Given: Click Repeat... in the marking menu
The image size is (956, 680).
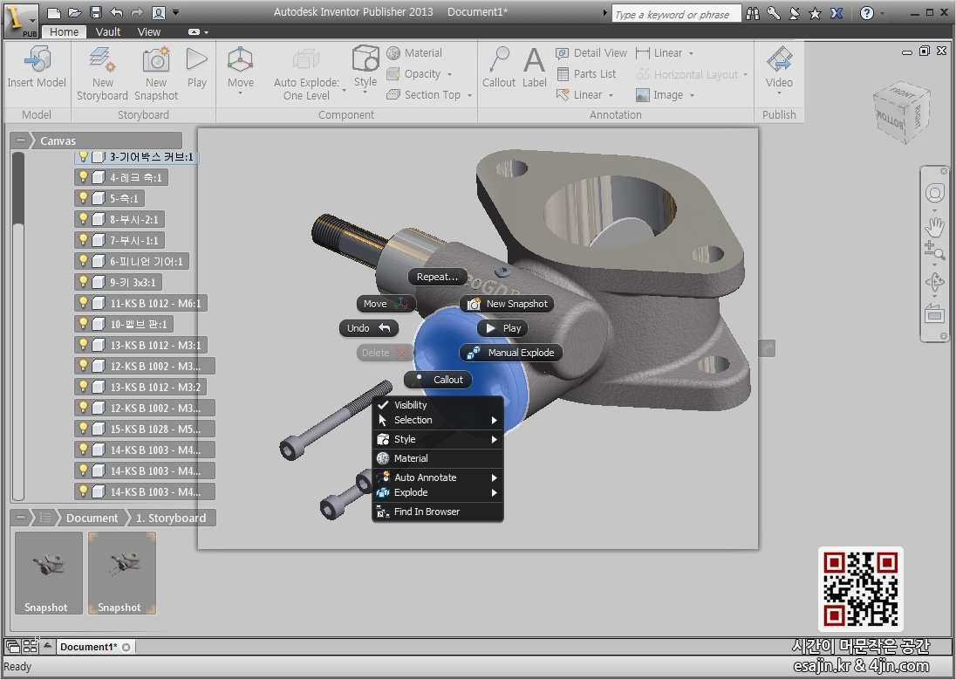Looking at the screenshot, I should 437,277.
